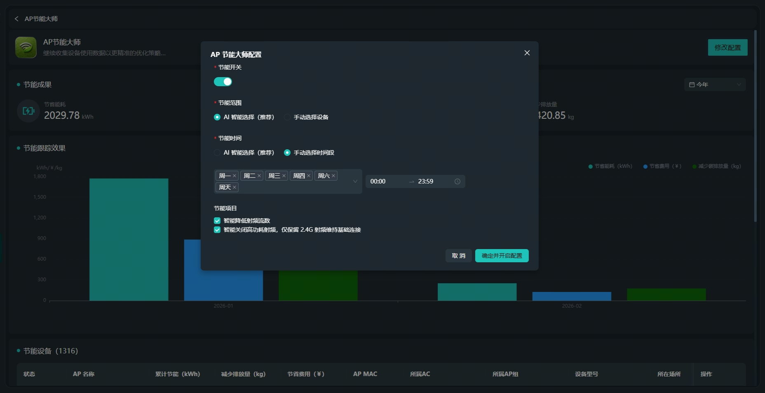Image resolution: width=765 pixels, height=393 pixels.
Task: Select 手动选择设备 for 节能范围
Action: click(287, 117)
